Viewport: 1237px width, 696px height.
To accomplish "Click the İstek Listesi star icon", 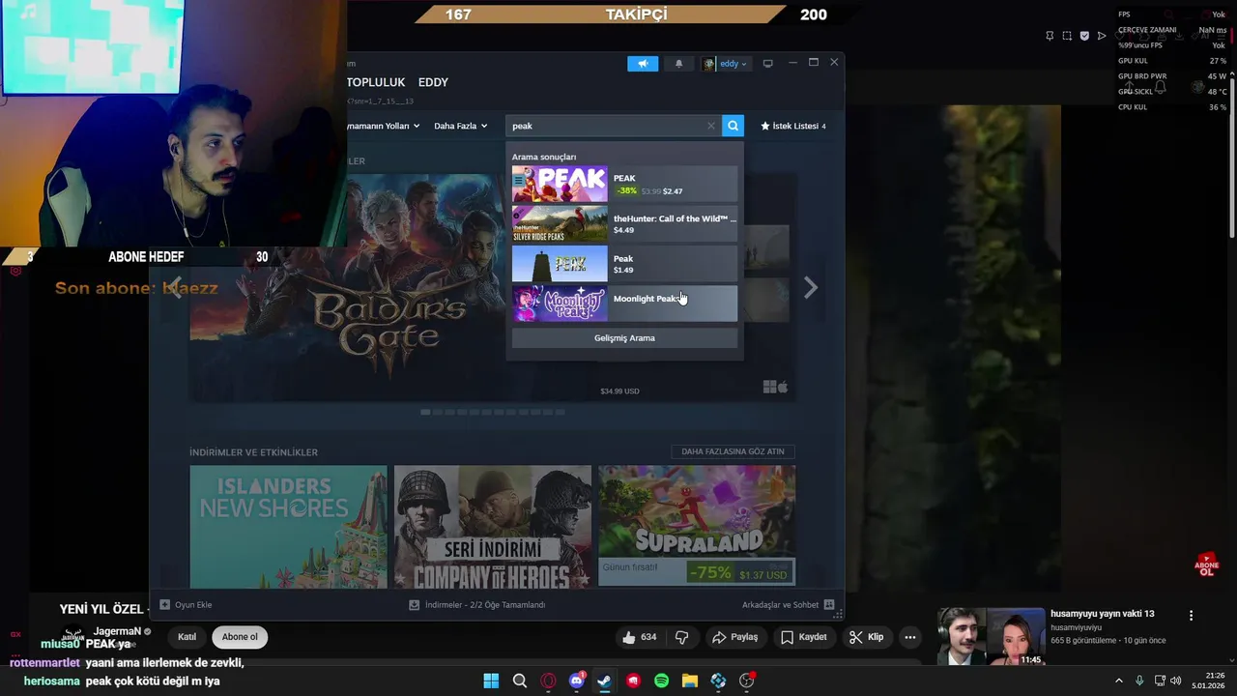I will [765, 126].
